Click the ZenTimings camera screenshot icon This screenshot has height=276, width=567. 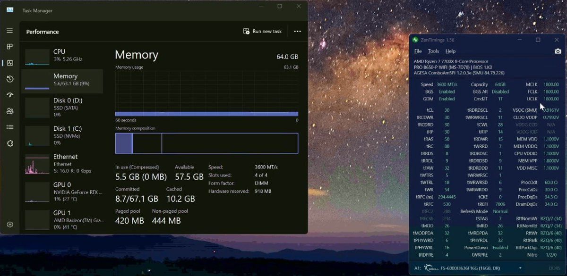point(558,51)
